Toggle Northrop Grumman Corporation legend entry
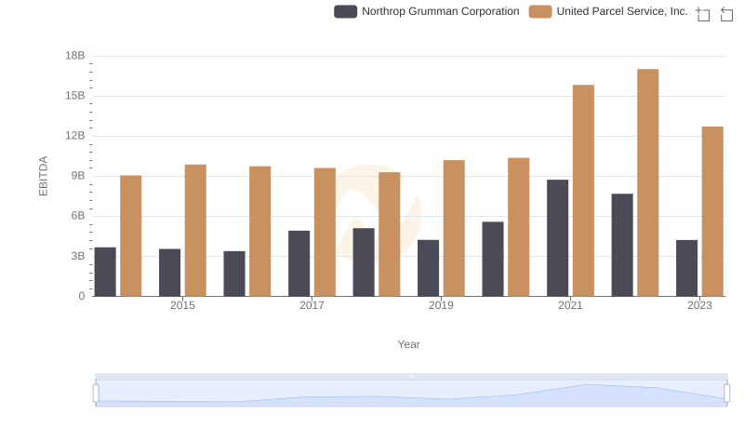744x429 pixels. (x=427, y=11)
